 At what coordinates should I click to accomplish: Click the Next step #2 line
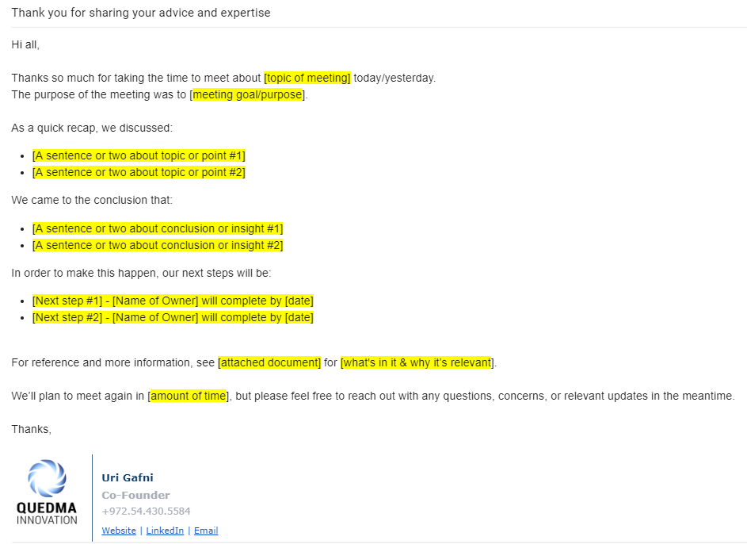click(x=173, y=317)
